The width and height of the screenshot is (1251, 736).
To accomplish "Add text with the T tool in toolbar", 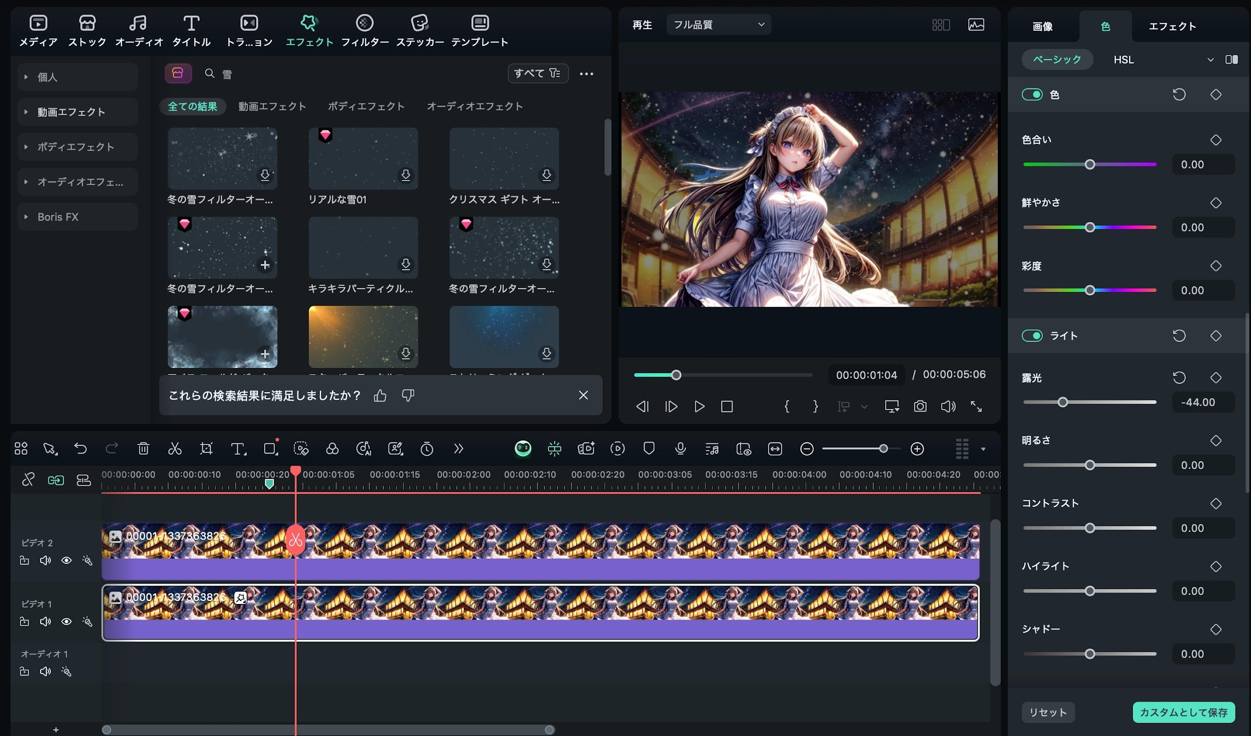I will coord(238,448).
